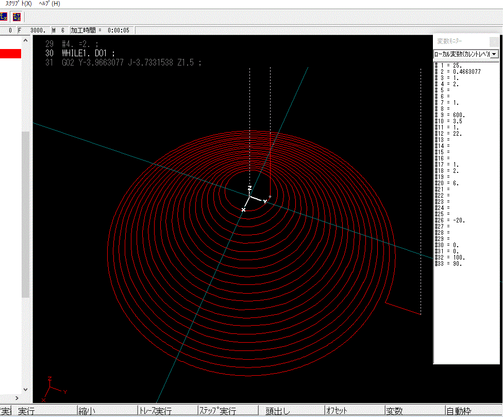Click variable row "# 1 = 25."
This screenshot has height=417, width=503.
pyautogui.click(x=448, y=66)
